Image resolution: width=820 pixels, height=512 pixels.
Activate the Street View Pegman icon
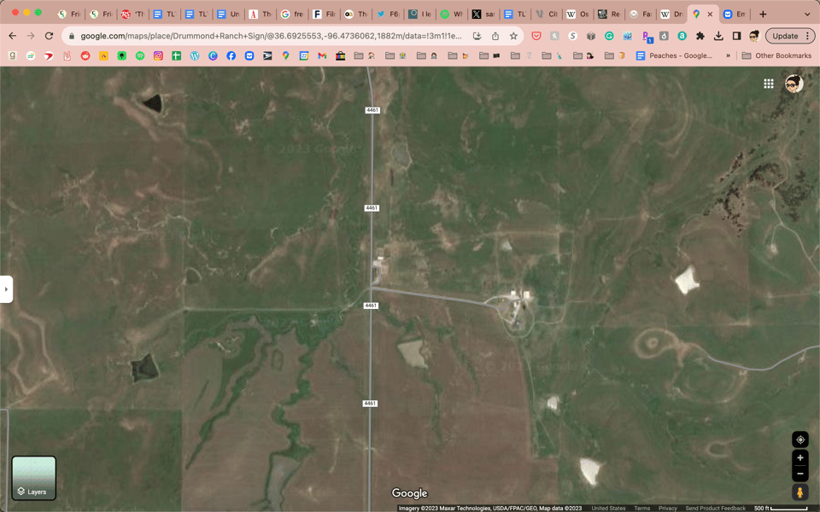(x=799, y=492)
